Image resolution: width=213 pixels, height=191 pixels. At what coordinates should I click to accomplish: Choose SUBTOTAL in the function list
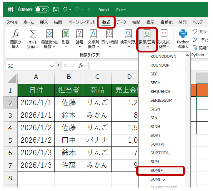(x=160, y=153)
